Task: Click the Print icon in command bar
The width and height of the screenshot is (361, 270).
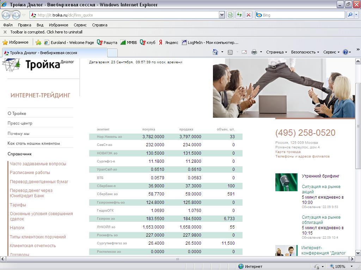Action: click(x=254, y=52)
